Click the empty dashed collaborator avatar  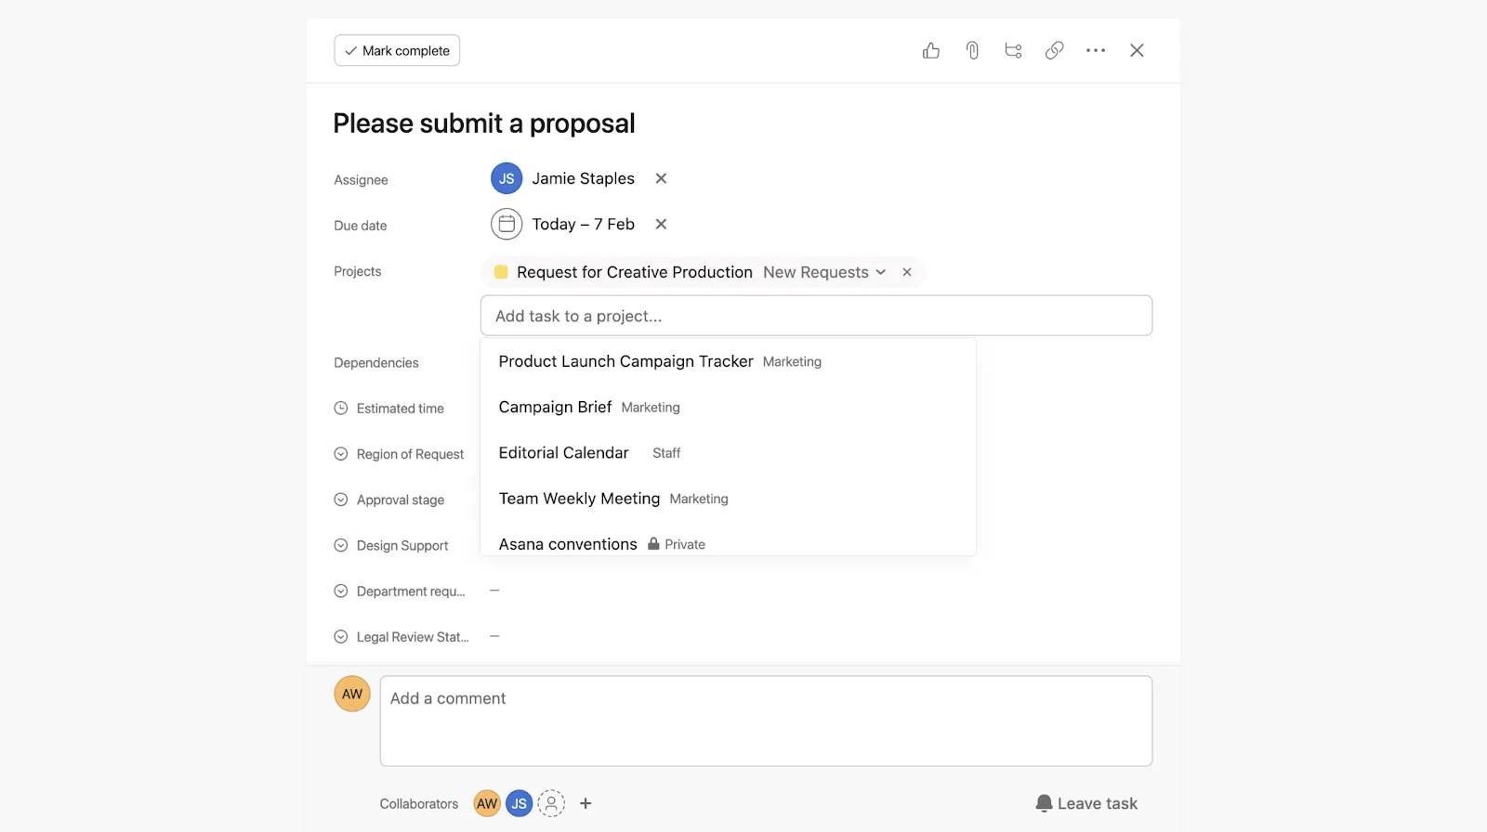551,803
